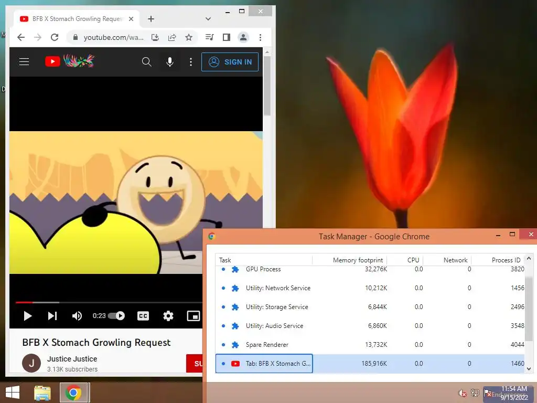537x403 pixels.
Task: Share this page via omnibox icon
Action: pyautogui.click(x=172, y=37)
